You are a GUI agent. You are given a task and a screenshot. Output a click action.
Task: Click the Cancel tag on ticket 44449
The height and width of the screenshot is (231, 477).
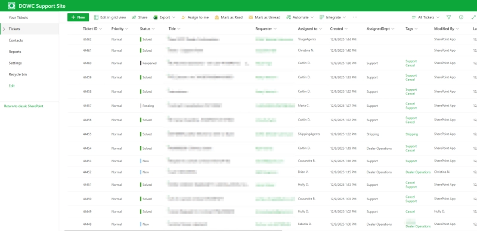[x=410, y=211]
